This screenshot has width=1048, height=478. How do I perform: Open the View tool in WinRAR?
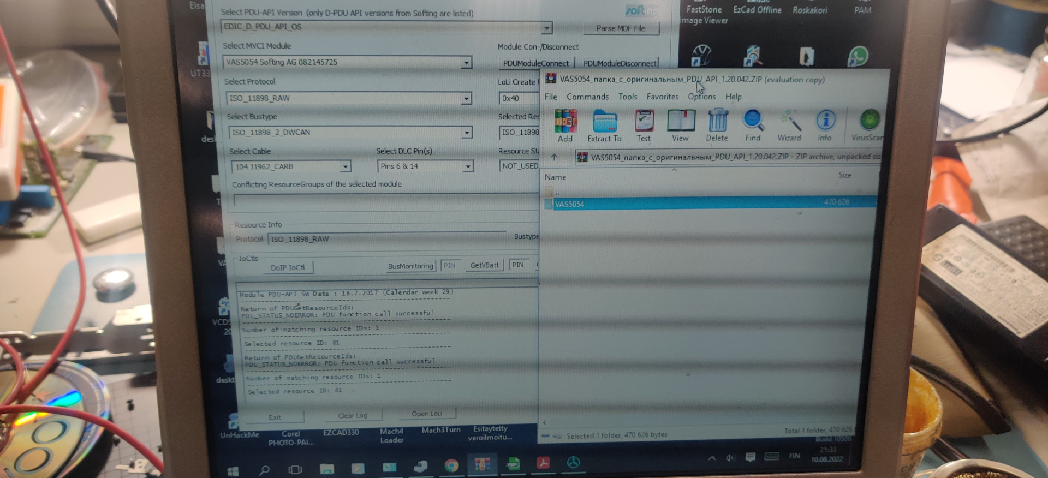point(681,126)
